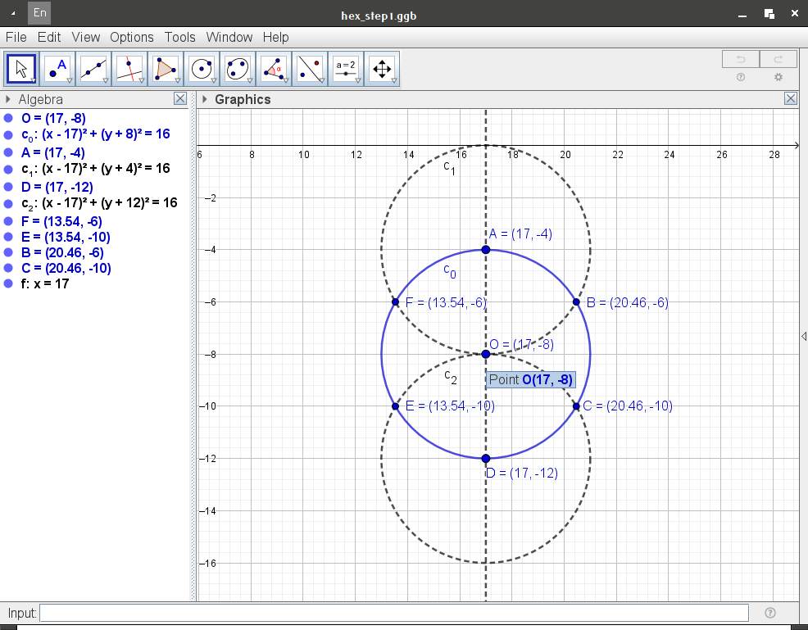Pick the Slider (a=2) tool
This screenshot has width=808, height=630.
tap(346, 69)
